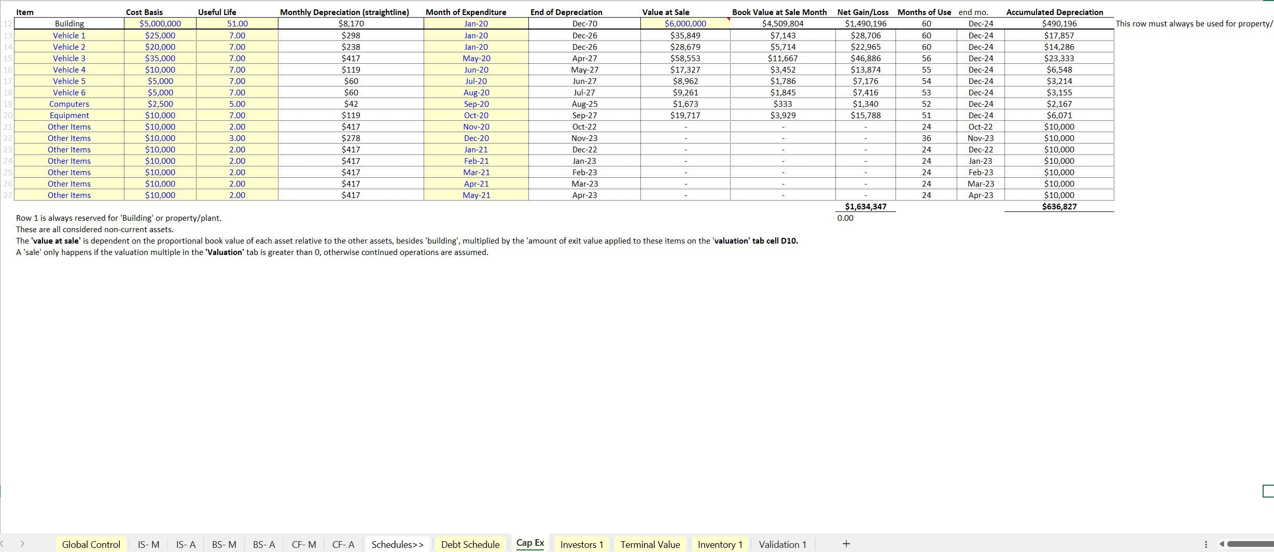Screen dimensions: 1274x552
Task: Add a new sheet with plus icon
Action: point(846,544)
